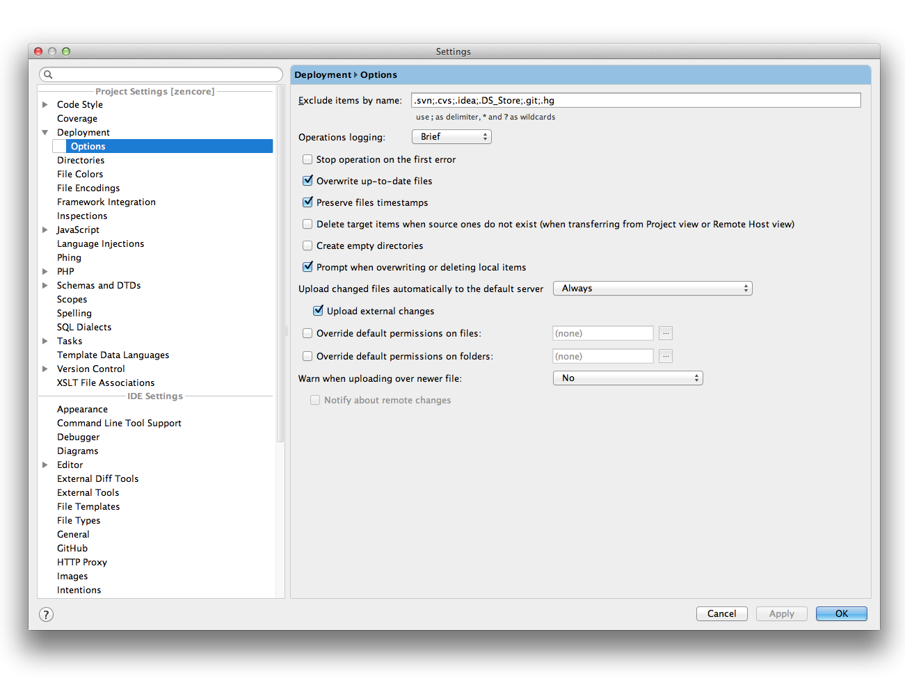Confirm settings with the OK button
Screen dimensions: 905x685
coord(842,613)
